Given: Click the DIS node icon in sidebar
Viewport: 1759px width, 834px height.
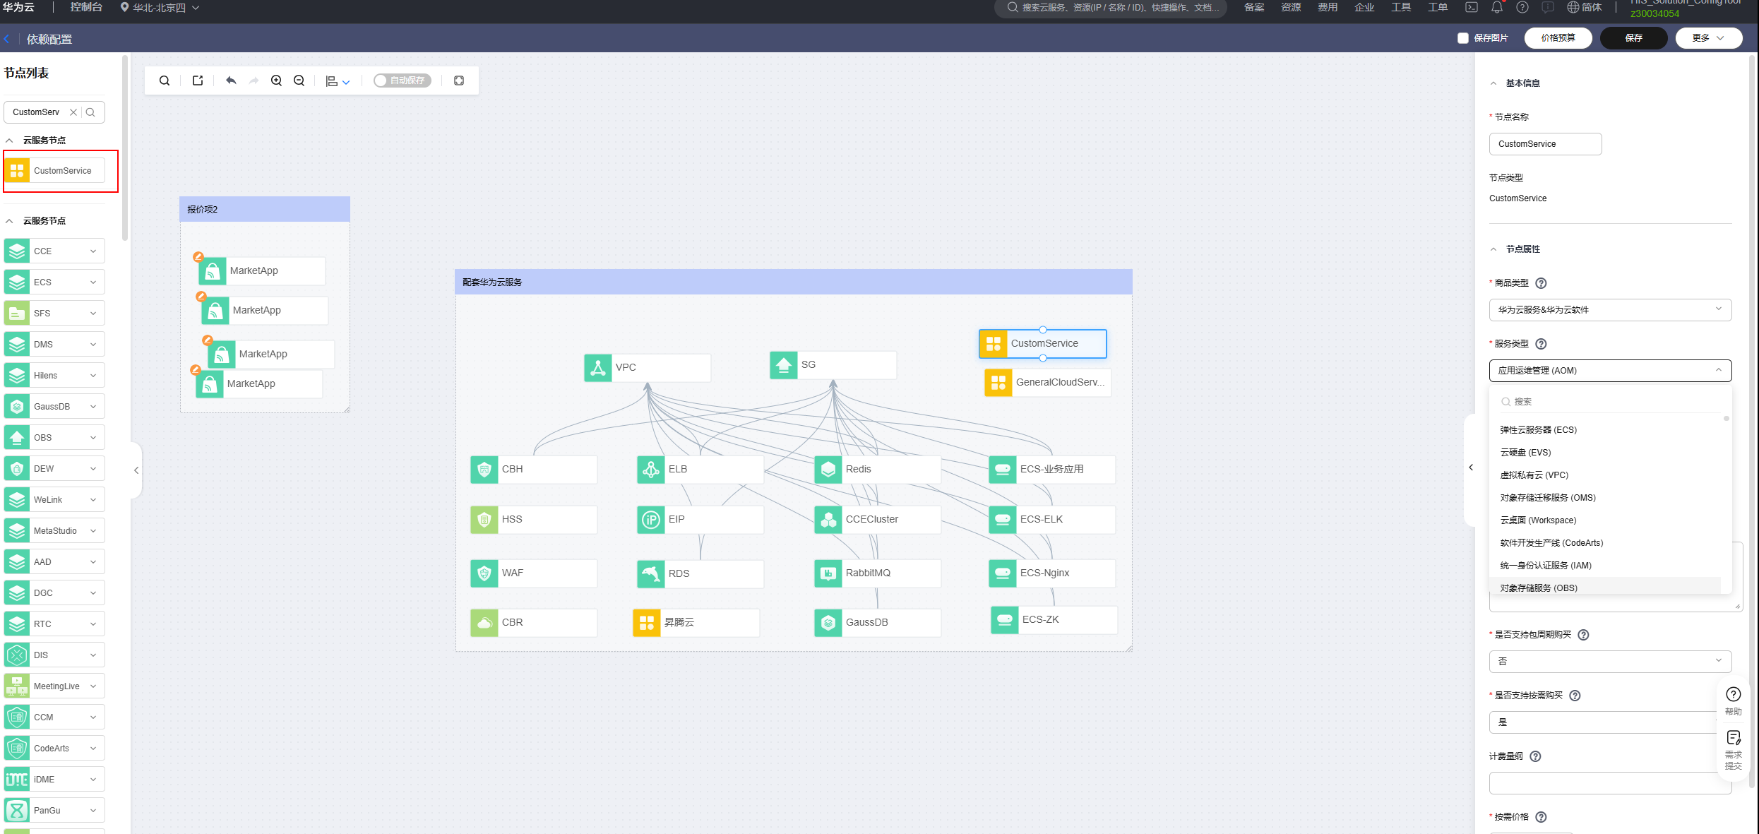Looking at the screenshot, I should click(17, 655).
